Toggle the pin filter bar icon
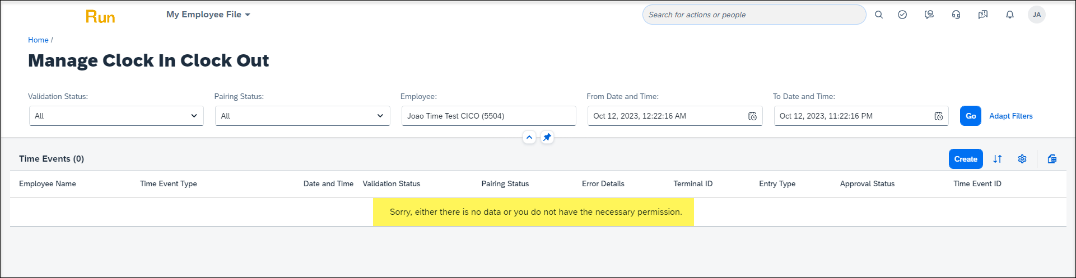The image size is (1076, 278). coord(547,137)
